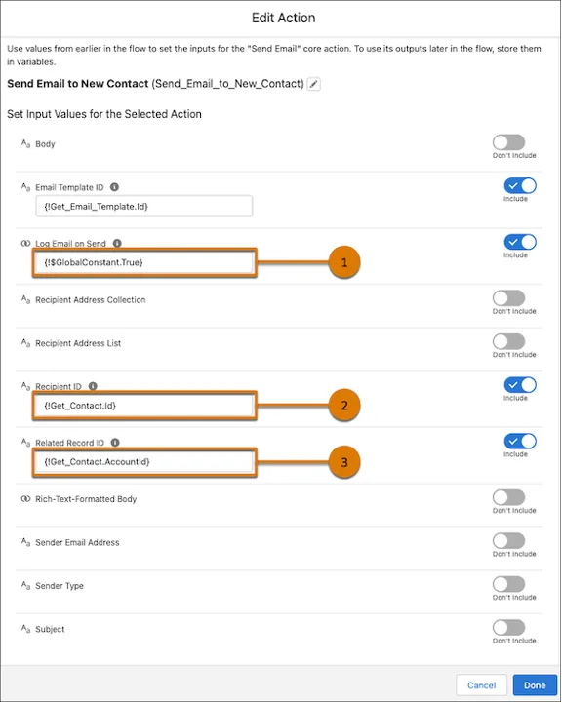
Task: Enable Recipient Address Collection toggle
Action: click(x=508, y=297)
